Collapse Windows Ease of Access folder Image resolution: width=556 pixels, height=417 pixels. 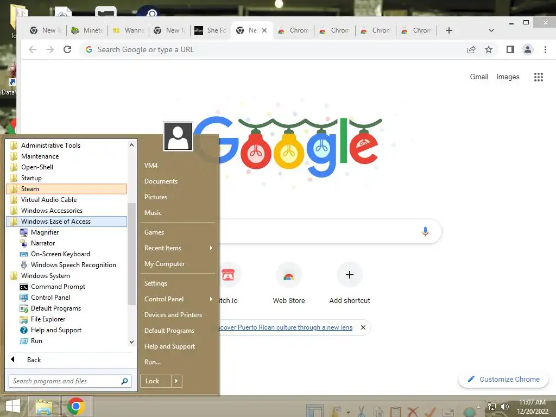[67, 222]
